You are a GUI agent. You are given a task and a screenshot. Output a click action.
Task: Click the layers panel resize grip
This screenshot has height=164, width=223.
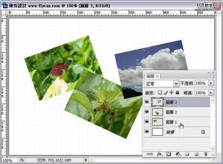point(213,154)
